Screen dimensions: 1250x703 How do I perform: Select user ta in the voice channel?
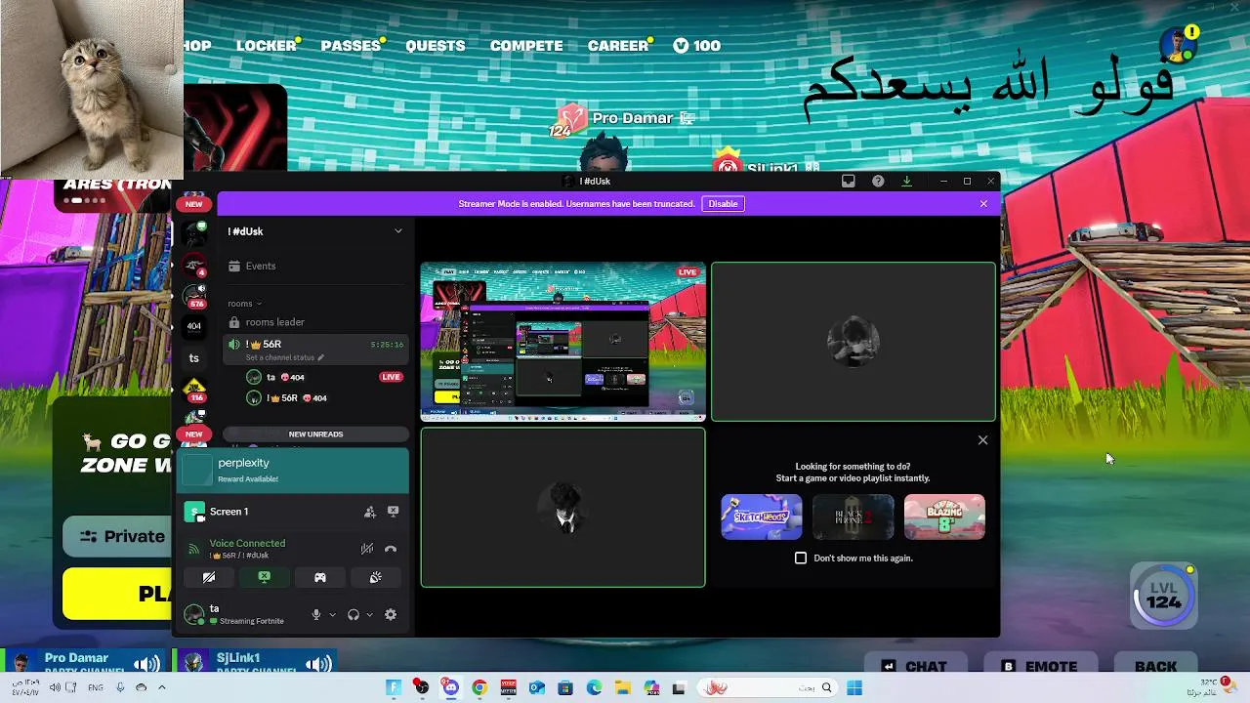(x=314, y=377)
